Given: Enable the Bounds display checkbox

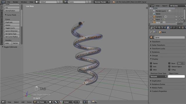Looking at the screenshot, I should click(169, 63).
